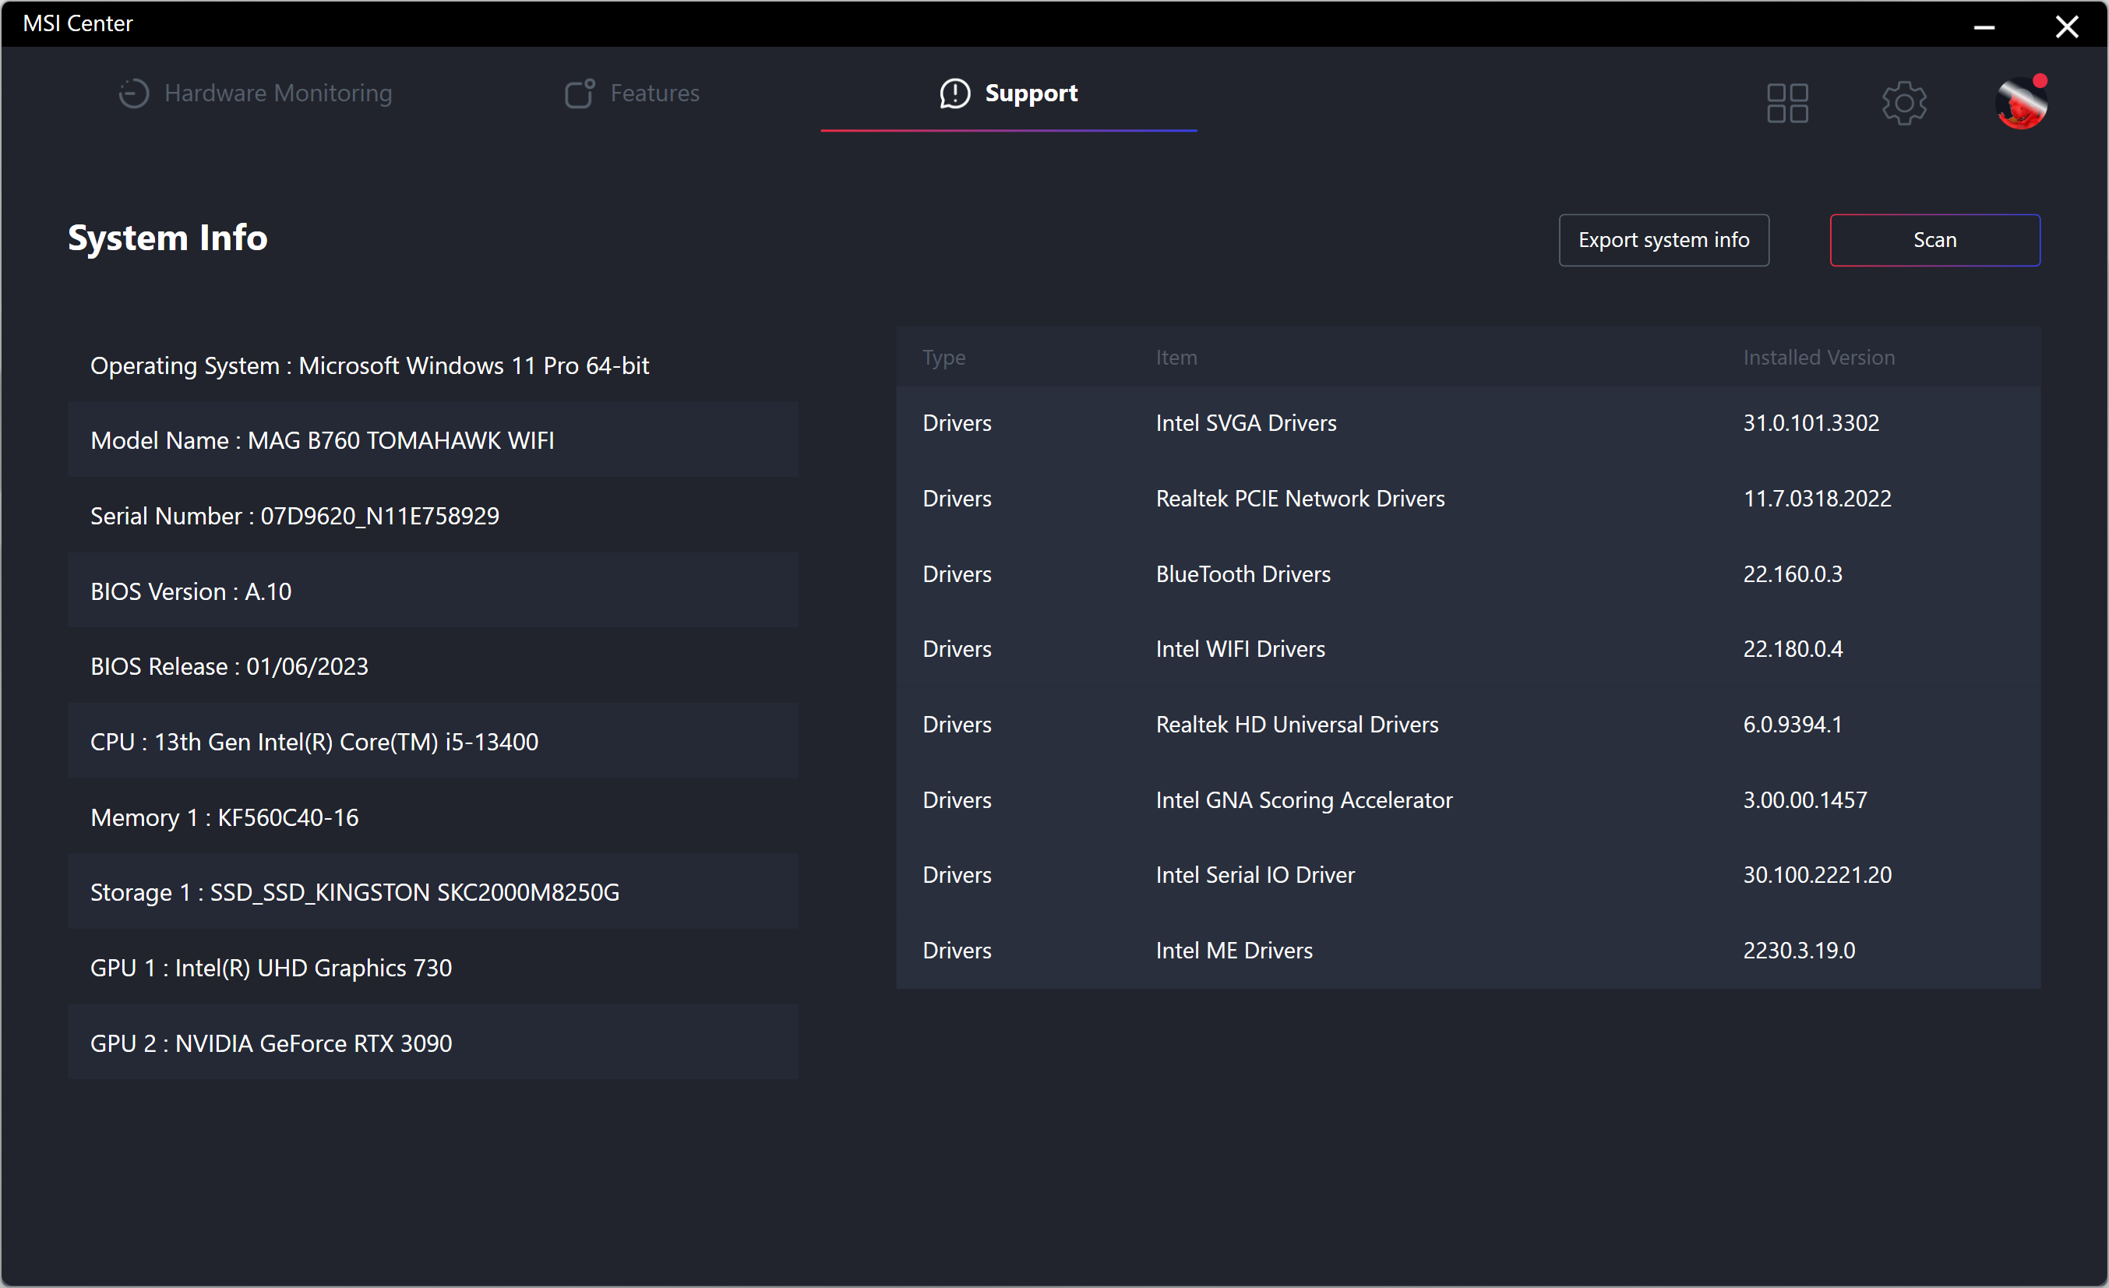Select Storage 1 KINGSTON SSD row
Viewport: 2109px width, 1288px height.
click(433, 891)
